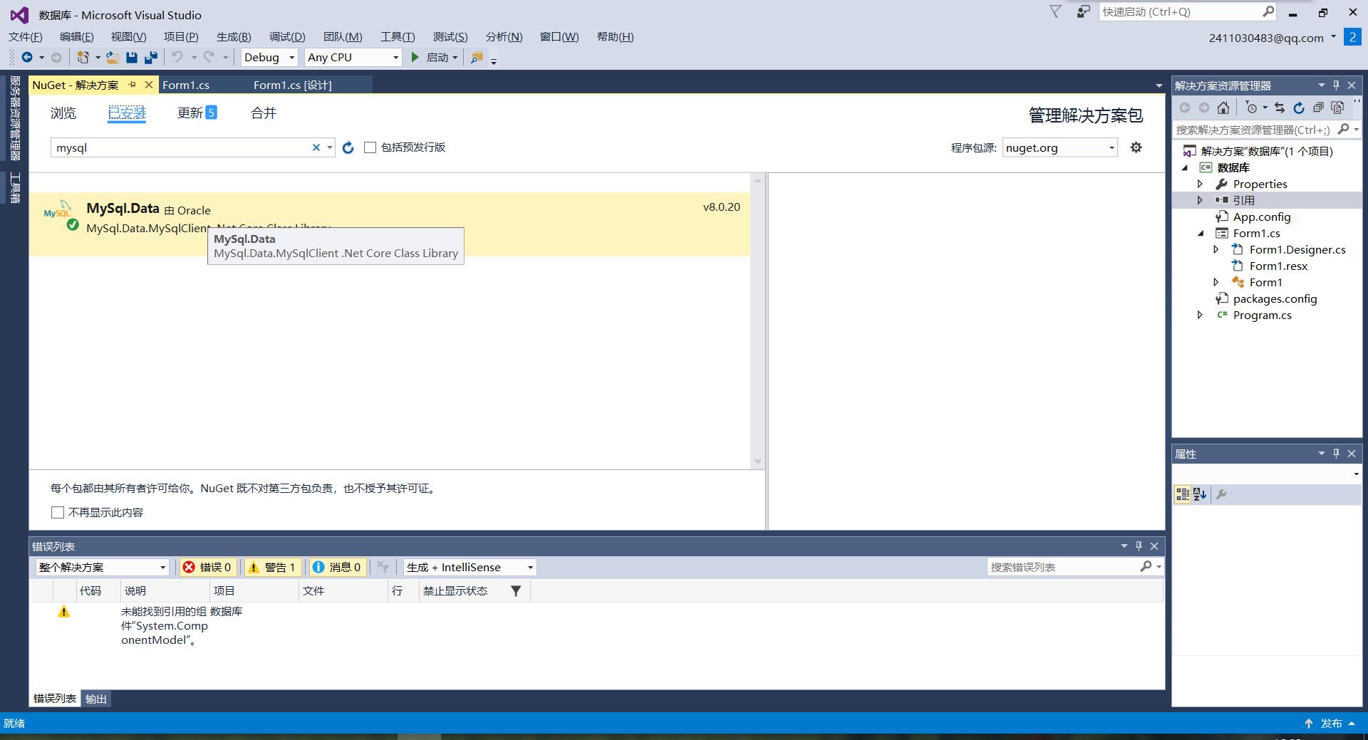Toggle Include prerelease checkbox

click(x=370, y=147)
